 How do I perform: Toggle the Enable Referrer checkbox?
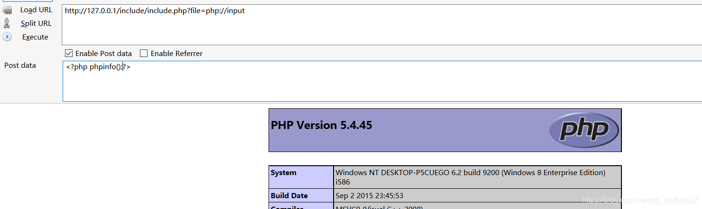click(x=144, y=53)
